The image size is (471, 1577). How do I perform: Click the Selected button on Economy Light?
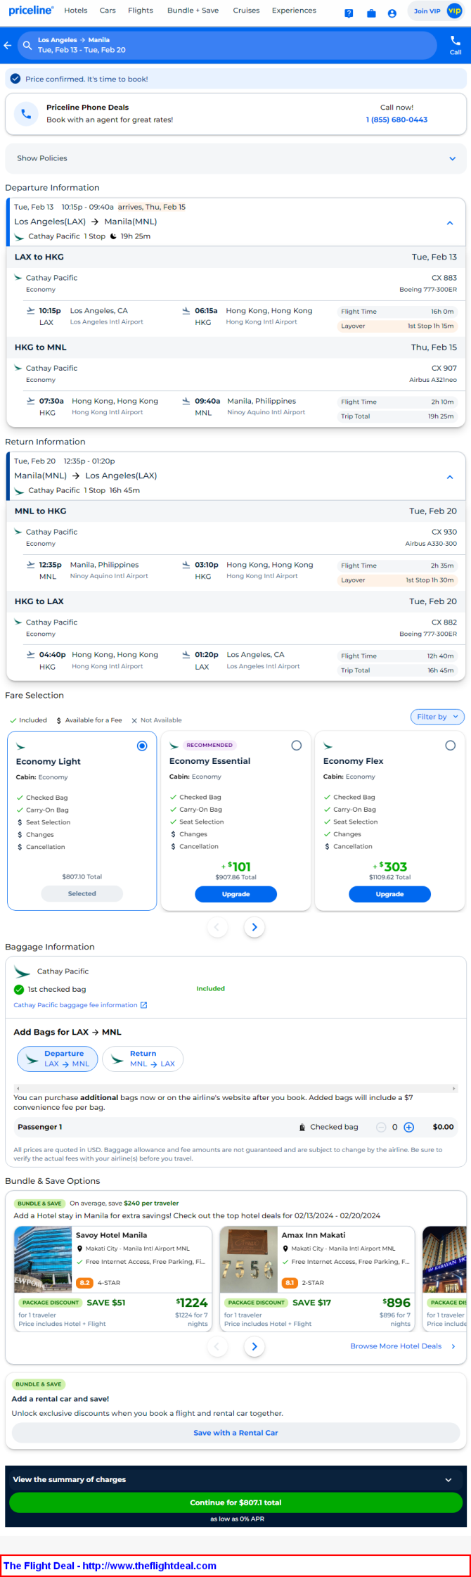[x=82, y=893]
